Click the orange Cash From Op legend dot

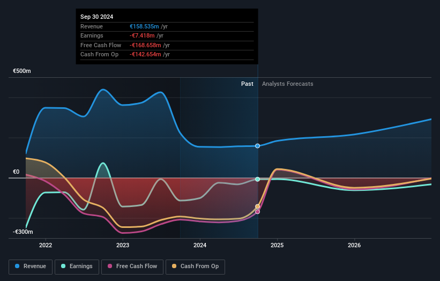(174, 266)
